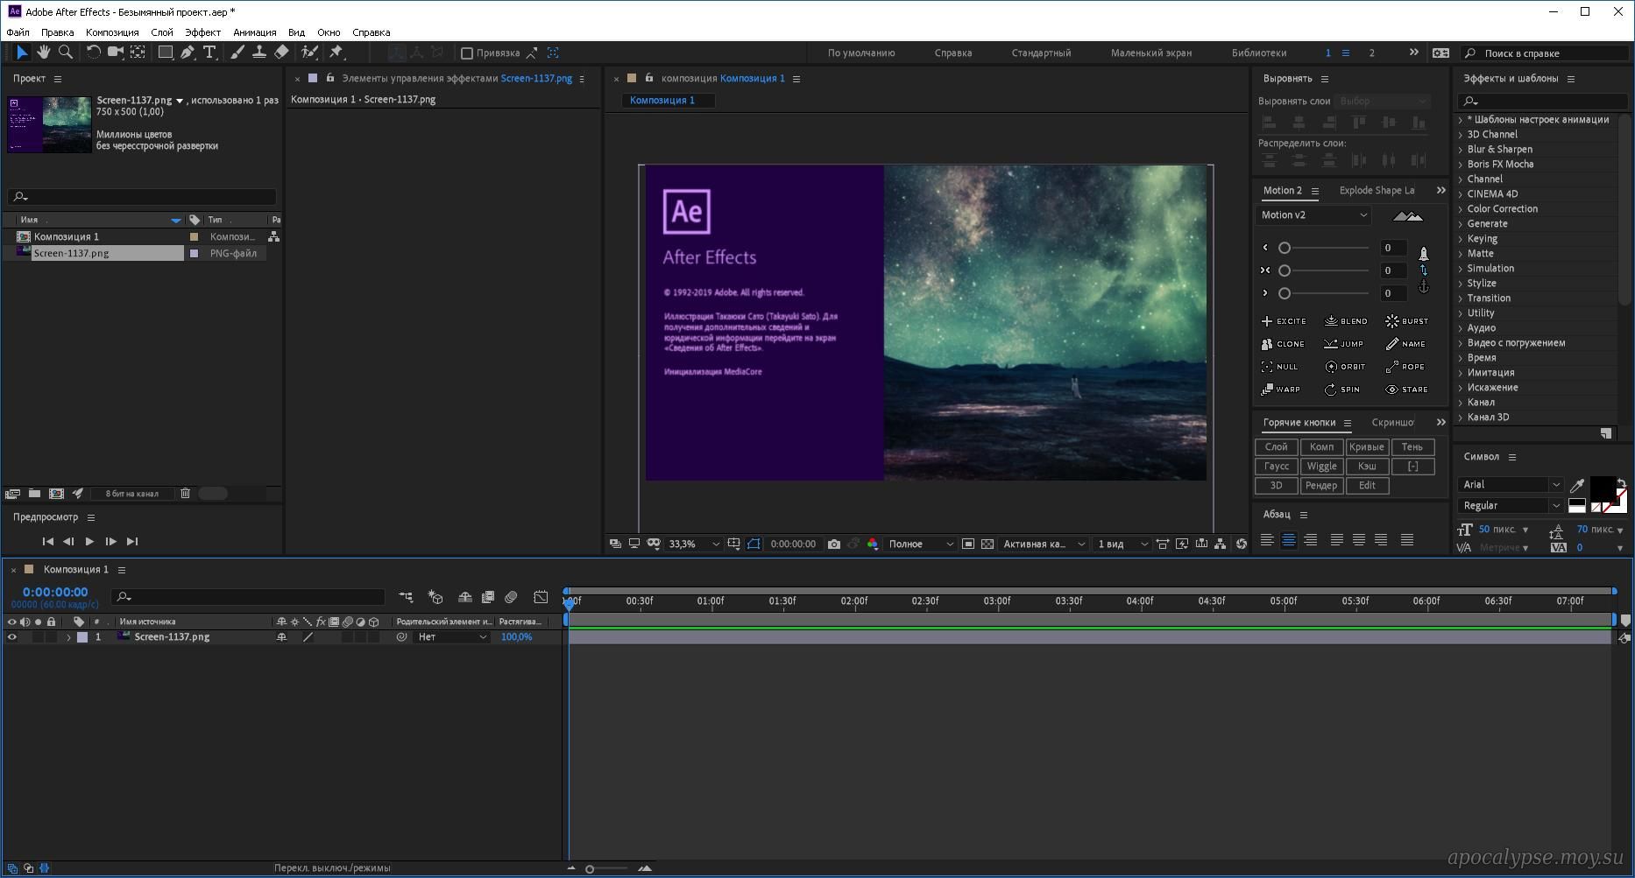Switch to Стандартный workspace

point(1041,53)
